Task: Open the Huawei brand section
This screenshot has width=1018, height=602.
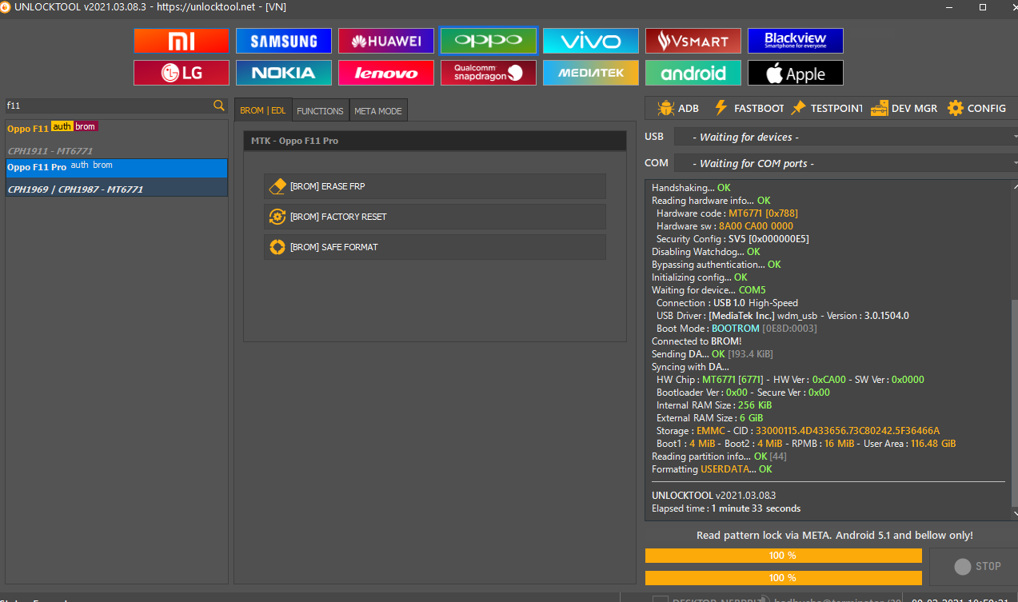Action: coord(386,41)
